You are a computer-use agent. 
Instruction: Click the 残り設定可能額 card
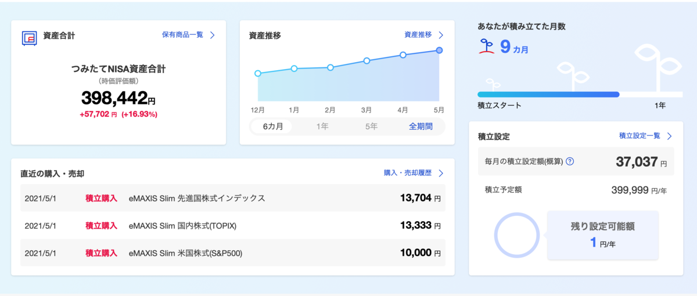click(x=603, y=235)
